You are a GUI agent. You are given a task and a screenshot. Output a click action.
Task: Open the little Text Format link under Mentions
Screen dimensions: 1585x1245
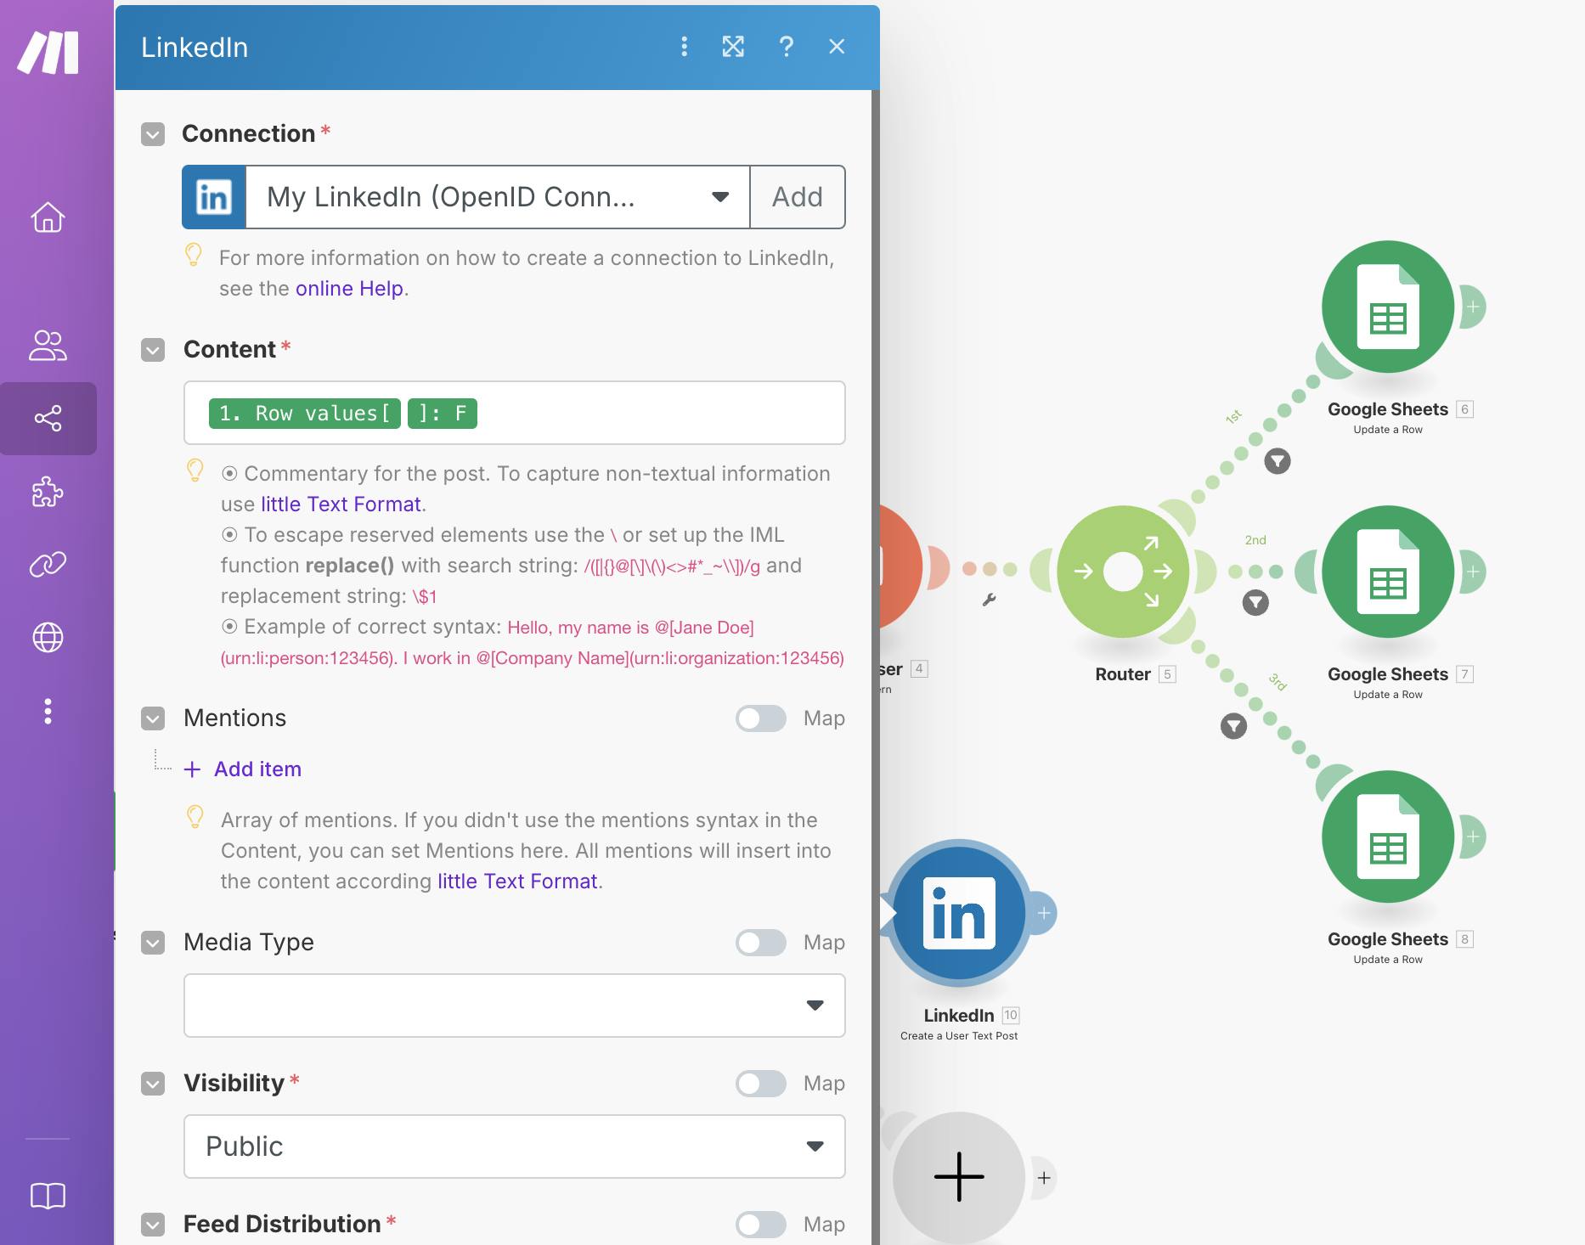pyautogui.click(x=517, y=882)
